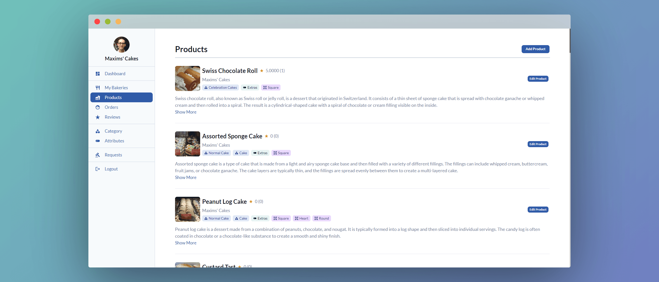Click the Reviews star icon
The width and height of the screenshot is (659, 282).
tap(97, 117)
